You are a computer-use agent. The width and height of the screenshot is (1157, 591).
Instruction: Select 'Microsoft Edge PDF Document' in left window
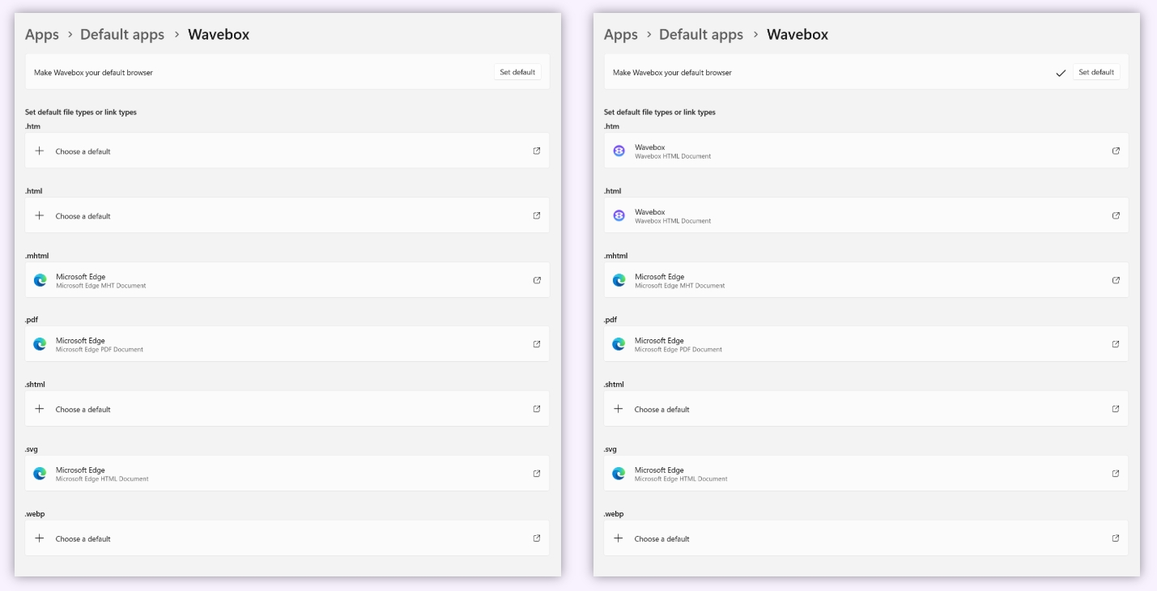100,350
